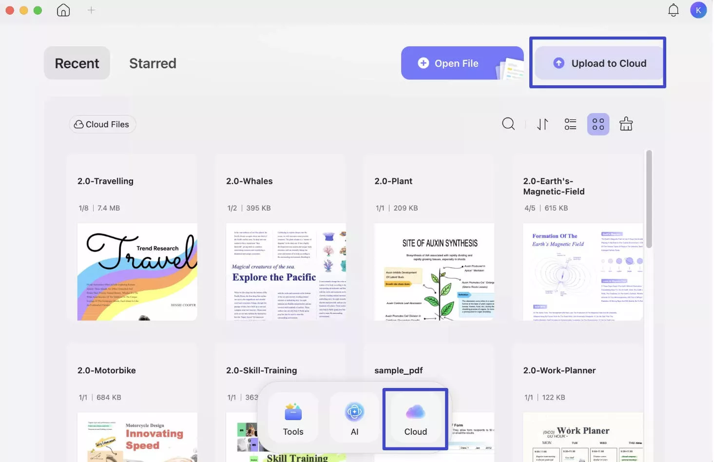Viewport: 714px width, 462px height.
Task: Click the 209 KB size label
Action: point(406,208)
